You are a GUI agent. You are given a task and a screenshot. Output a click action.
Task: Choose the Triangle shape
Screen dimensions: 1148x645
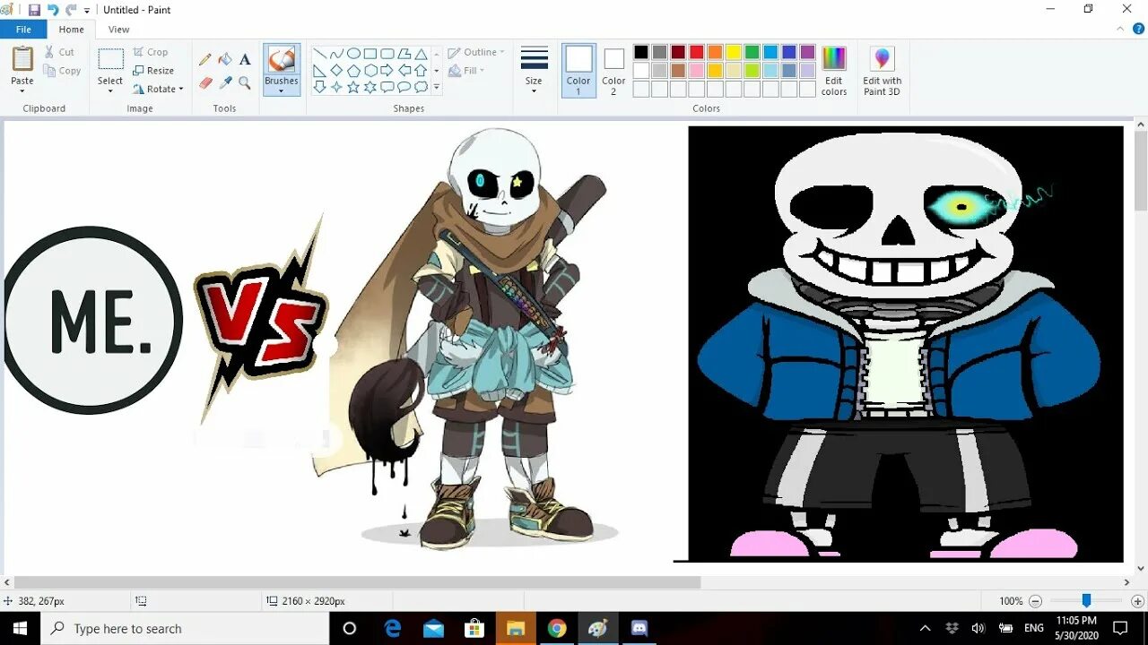click(x=421, y=54)
